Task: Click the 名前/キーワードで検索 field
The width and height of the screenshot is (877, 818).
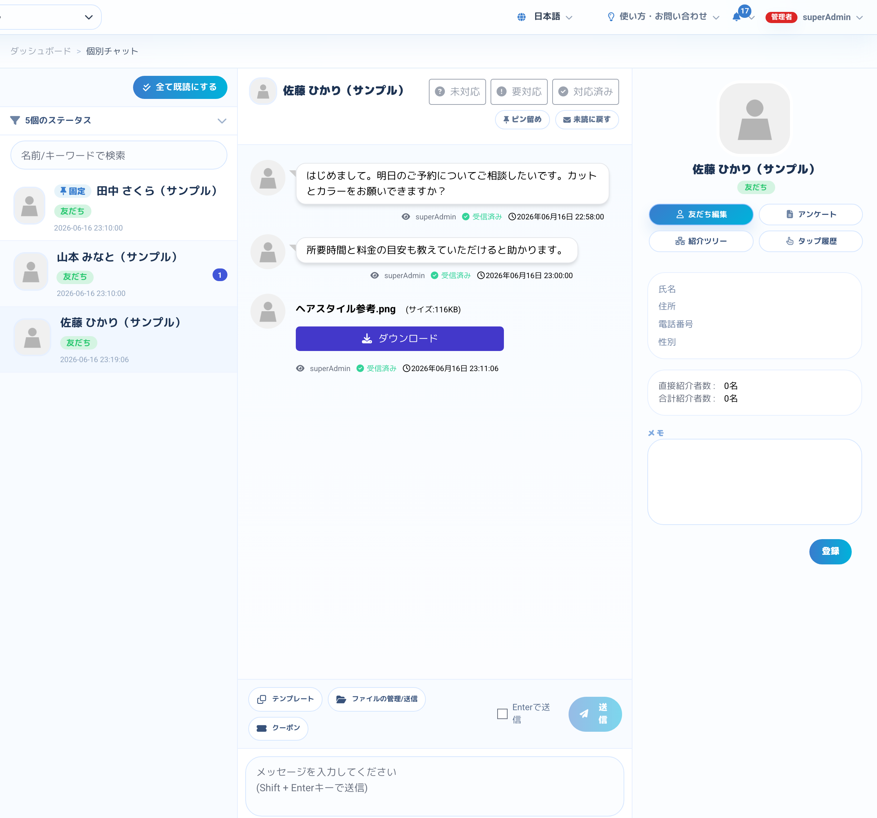Action: click(x=119, y=155)
